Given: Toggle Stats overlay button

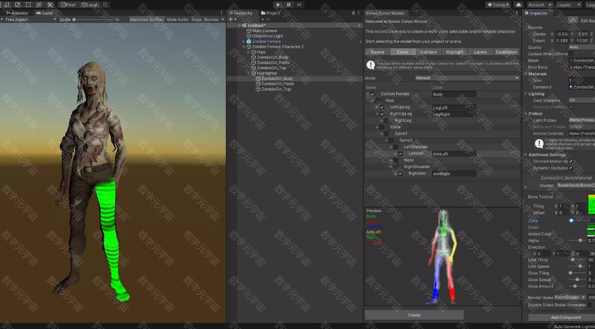Looking at the screenshot, I should [196, 20].
